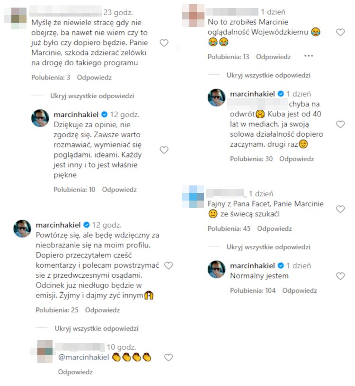Reply to the 'Normalny jestem' comment

pyautogui.click(x=300, y=291)
